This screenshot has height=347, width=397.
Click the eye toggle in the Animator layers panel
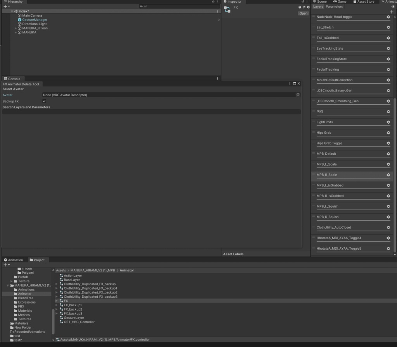click(x=394, y=7)
